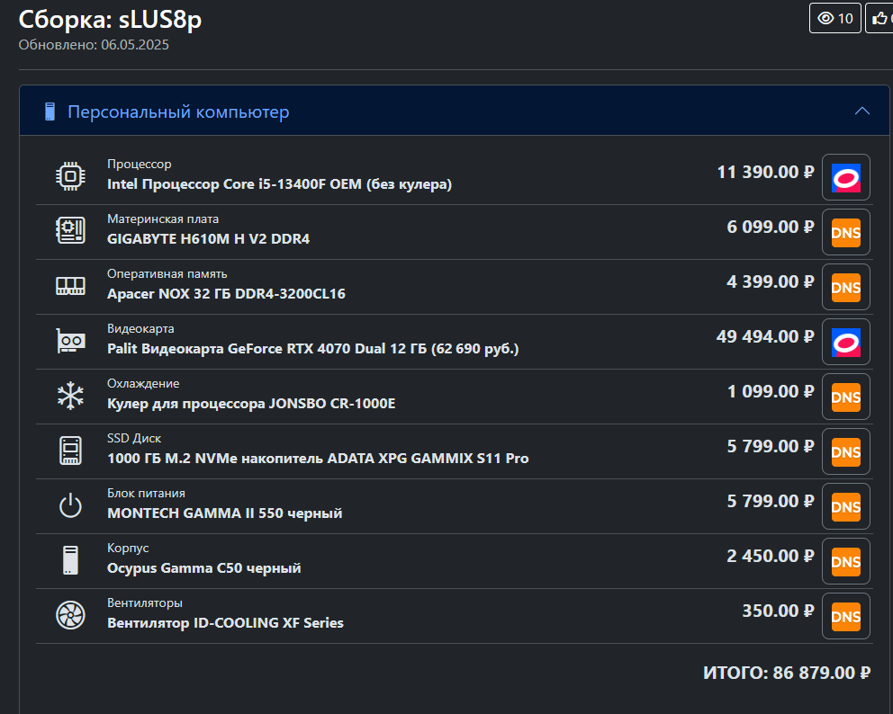
Task: Click the price 4 399.00 ₽
Action: 770,281
